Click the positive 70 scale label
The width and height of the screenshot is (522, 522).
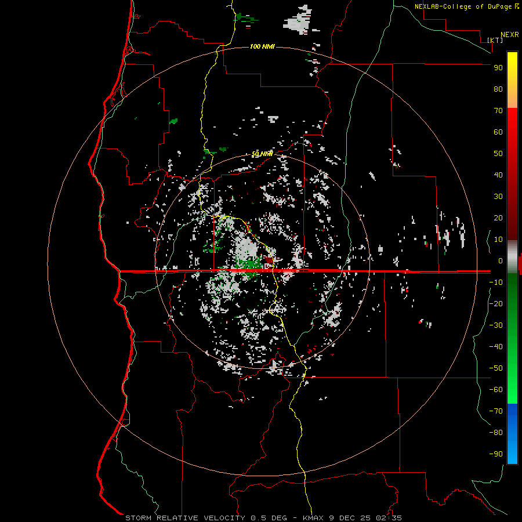[x=498, y=111]
